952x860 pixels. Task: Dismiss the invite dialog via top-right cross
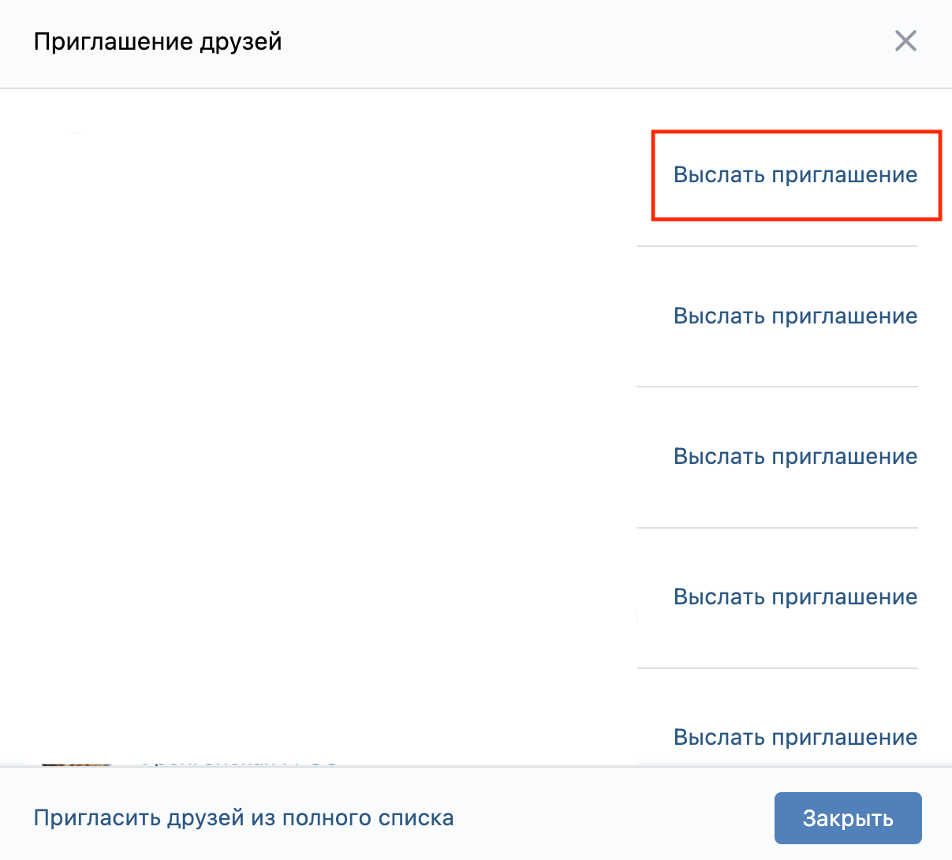[x=905, y=41]
